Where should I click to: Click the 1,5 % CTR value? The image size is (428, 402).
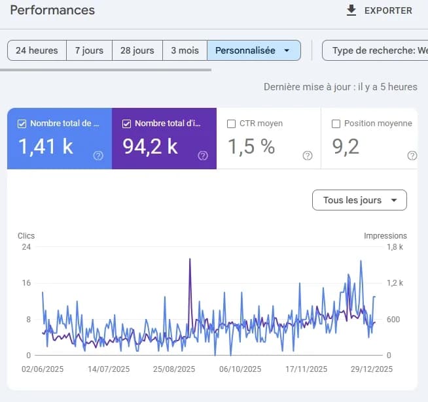pos(251,146)
